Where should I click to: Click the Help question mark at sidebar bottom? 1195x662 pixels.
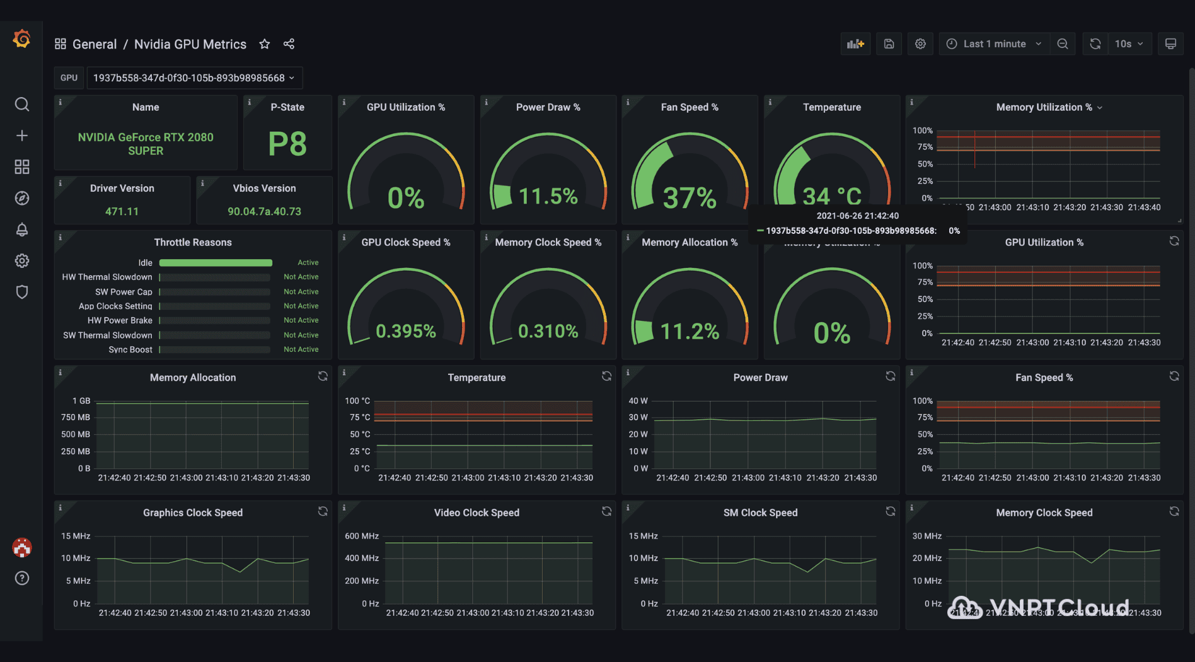(x=22, y=578)
